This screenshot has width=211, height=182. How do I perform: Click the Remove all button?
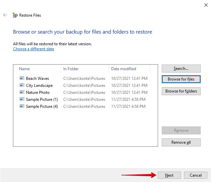[x=181, y=142]
